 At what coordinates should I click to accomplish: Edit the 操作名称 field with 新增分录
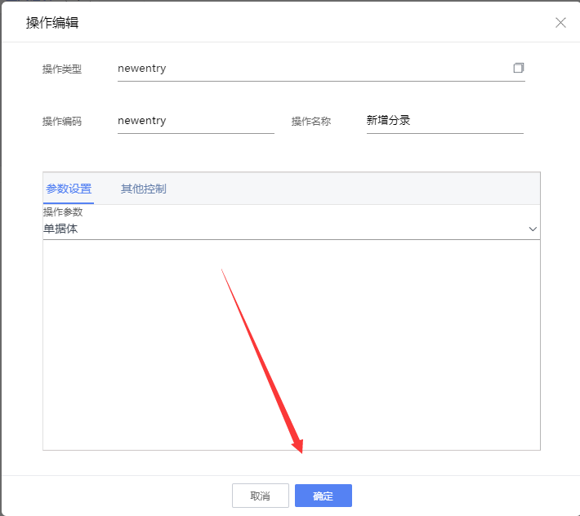point(445,121)
